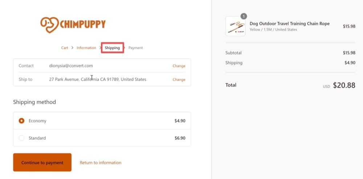Click the 27 Park Avenue shipping address
The width and height of the screenshot is (363, 179).
pyautogui.click(x=98, y=79)
